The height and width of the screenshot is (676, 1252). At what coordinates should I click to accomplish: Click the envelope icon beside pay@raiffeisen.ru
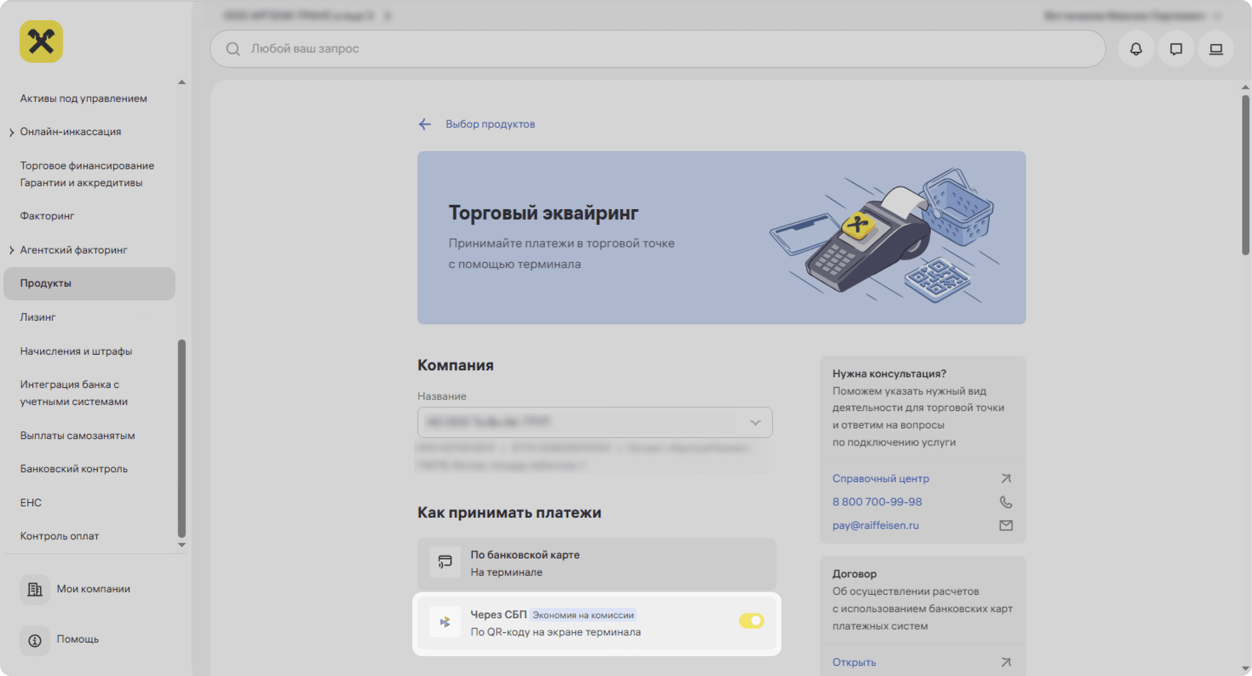coord(1006,526)
